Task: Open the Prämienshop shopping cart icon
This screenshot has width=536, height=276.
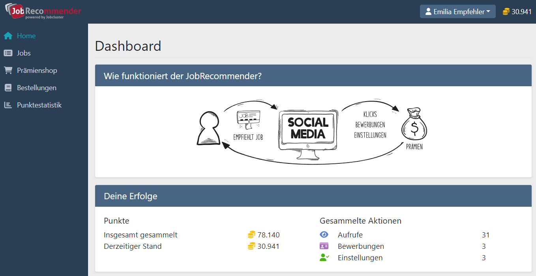Action: 8,70
